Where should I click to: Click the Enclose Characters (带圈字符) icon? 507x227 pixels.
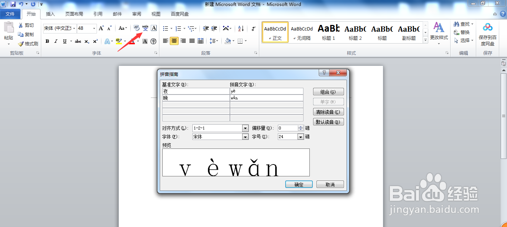click(x=153, y=41)
